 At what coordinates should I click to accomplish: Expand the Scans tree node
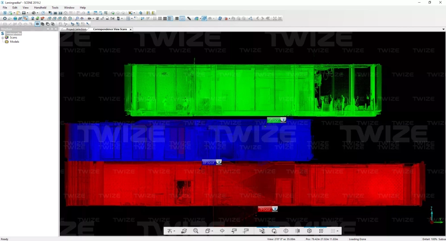point(3,38)
